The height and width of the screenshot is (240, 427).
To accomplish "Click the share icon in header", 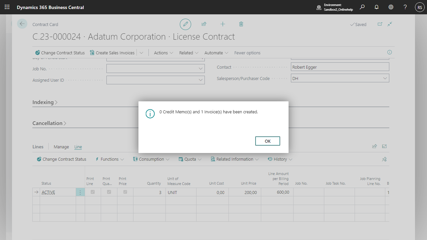I will [204, 24].
